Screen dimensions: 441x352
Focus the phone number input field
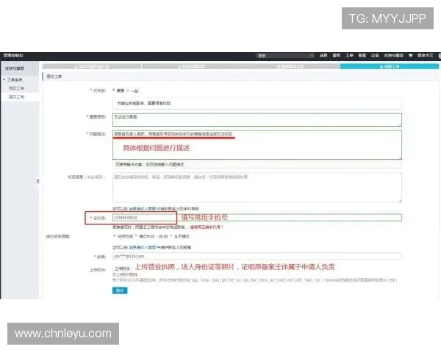coord(257,218)
